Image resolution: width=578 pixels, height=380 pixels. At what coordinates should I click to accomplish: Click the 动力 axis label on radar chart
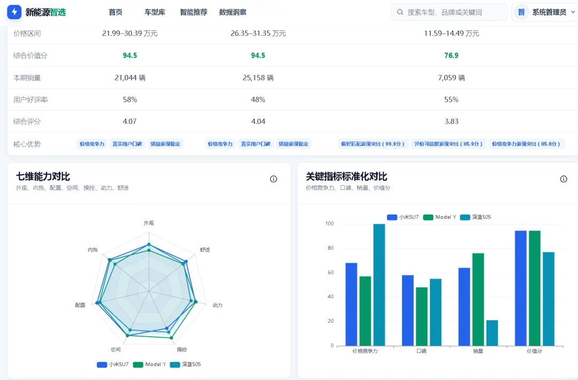217,305
